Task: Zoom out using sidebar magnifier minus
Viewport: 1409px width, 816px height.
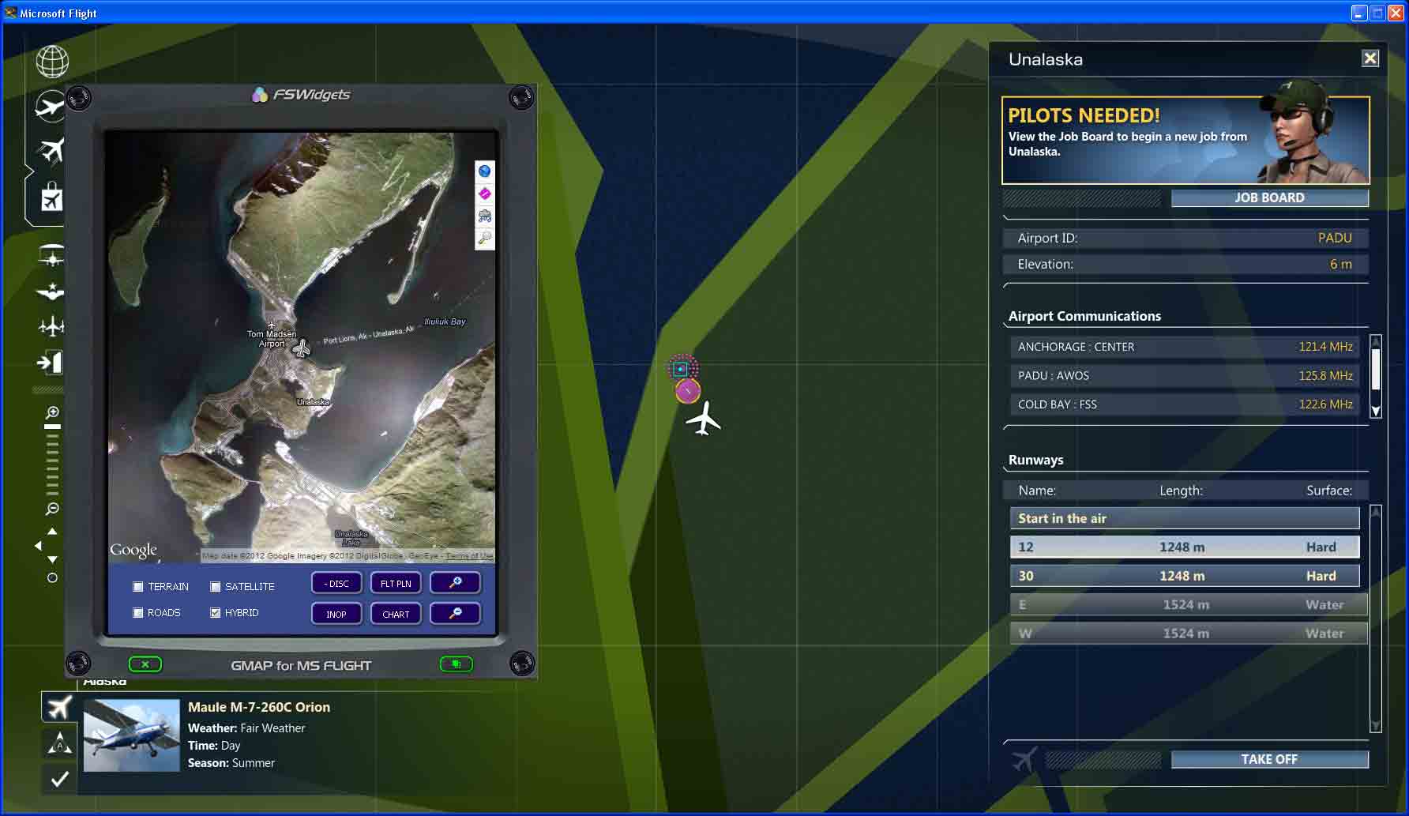Action: [52, 509]
